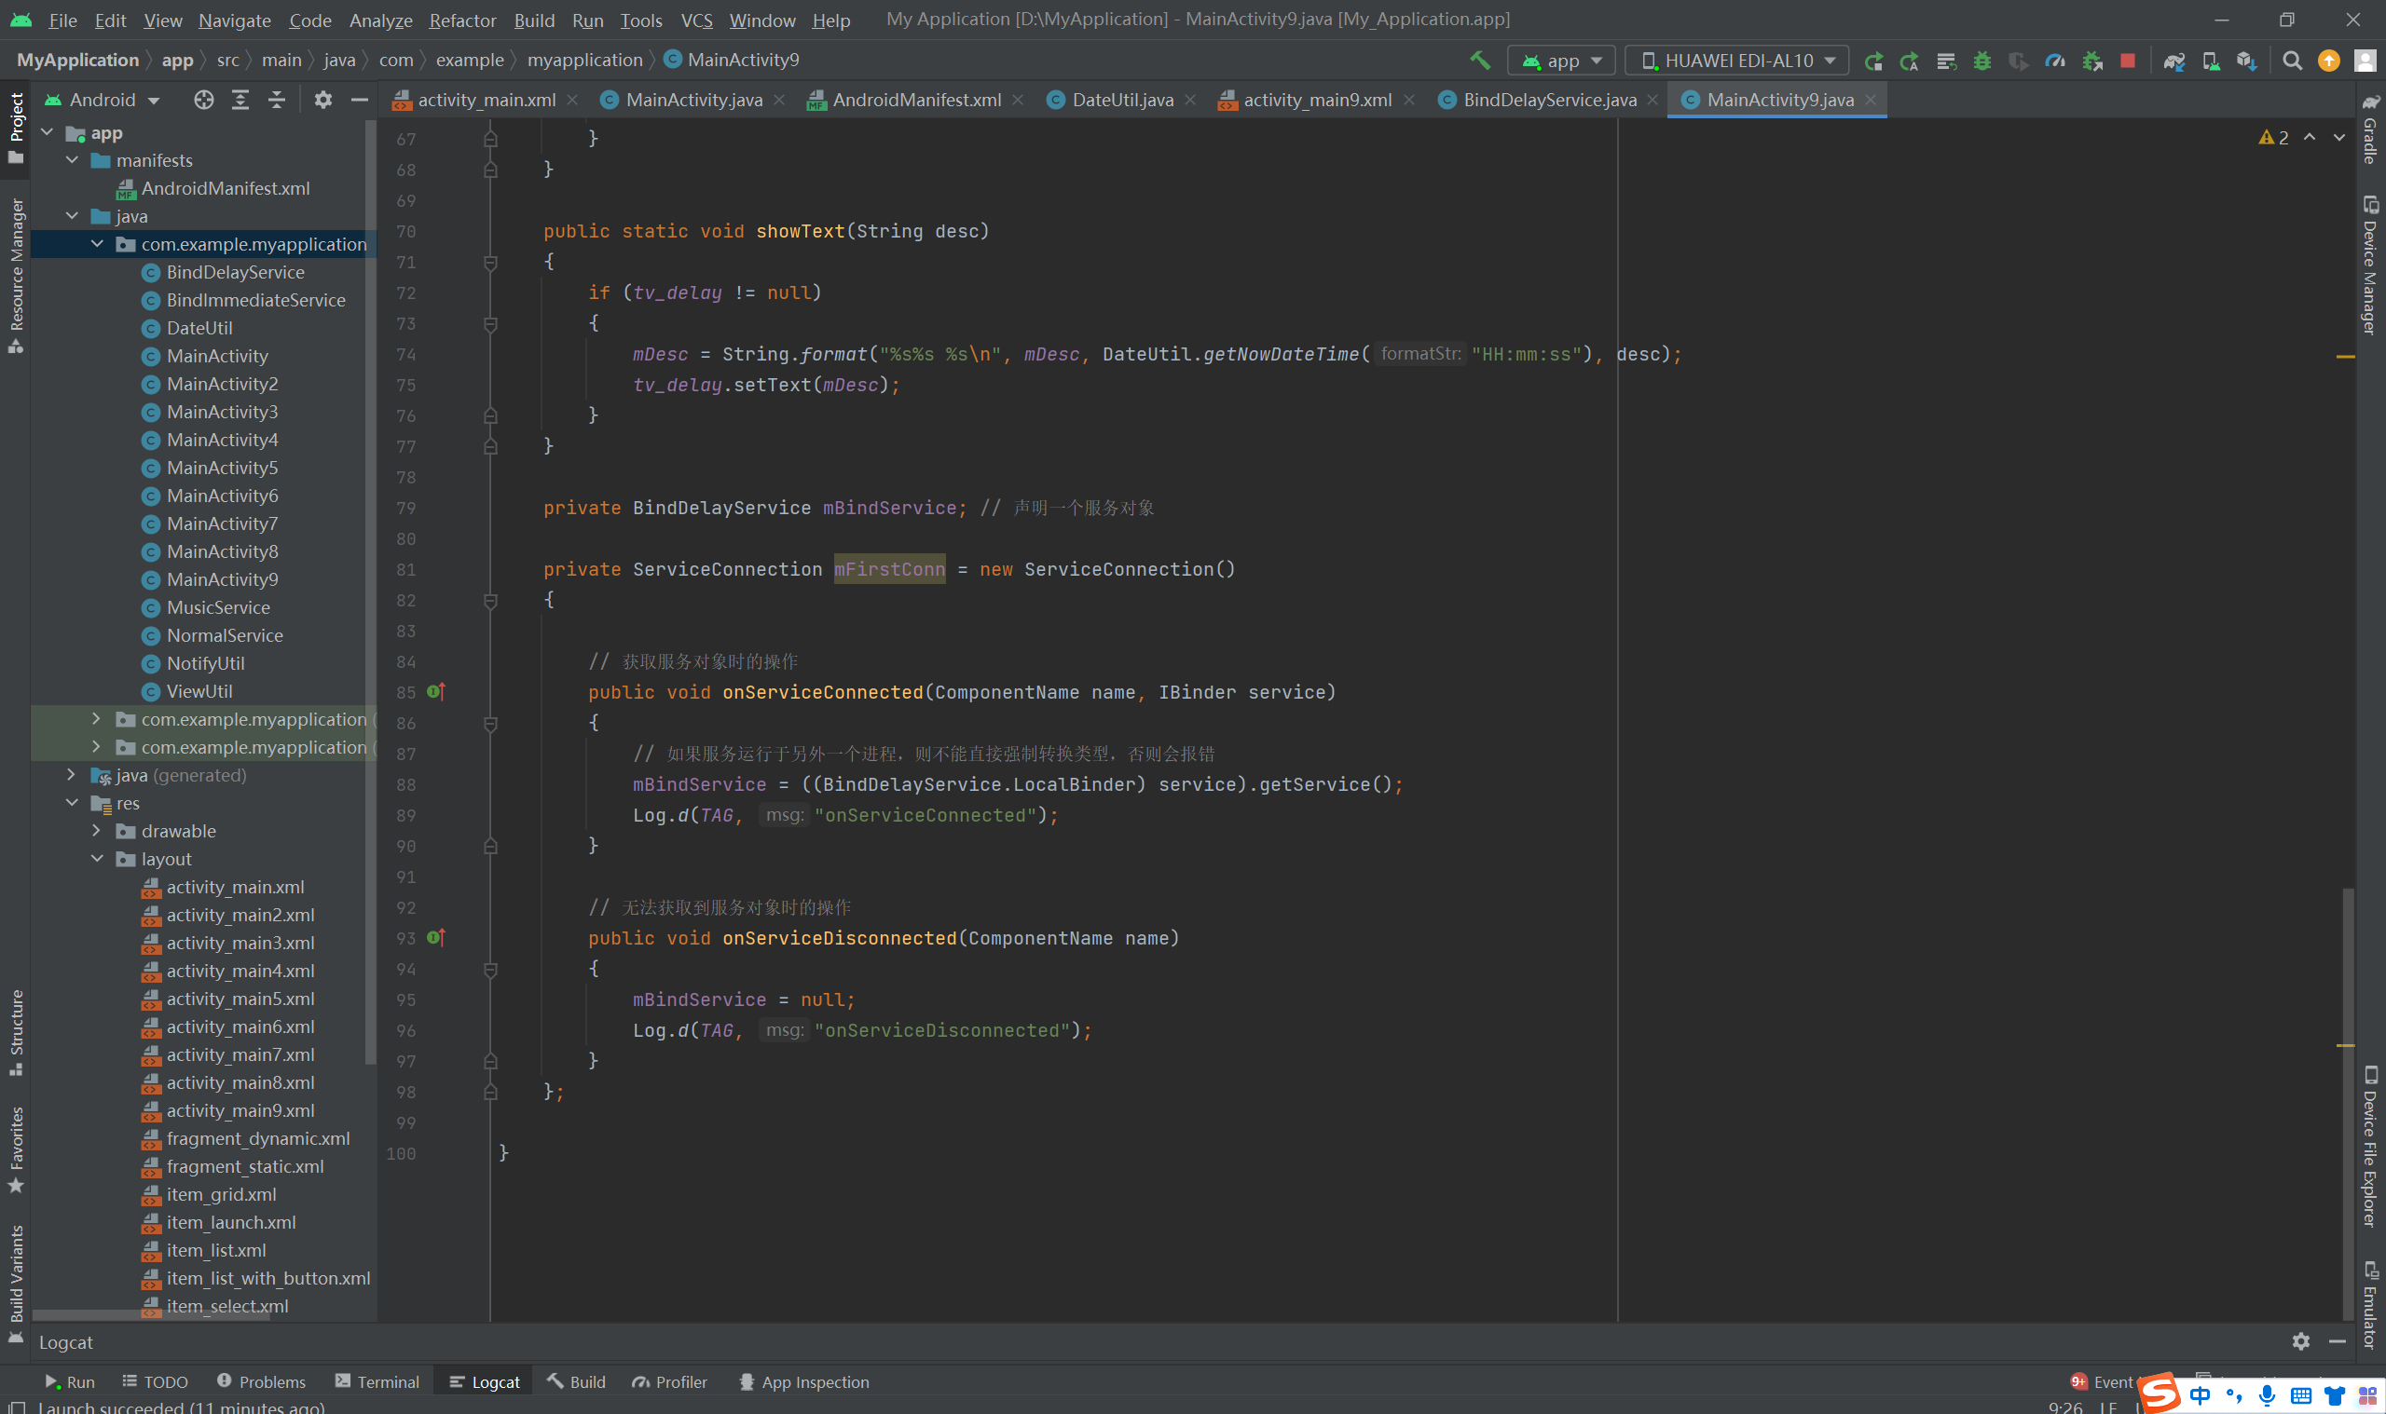
Task: Click the Make Project hammer icon
Action: click(1479, 60)
